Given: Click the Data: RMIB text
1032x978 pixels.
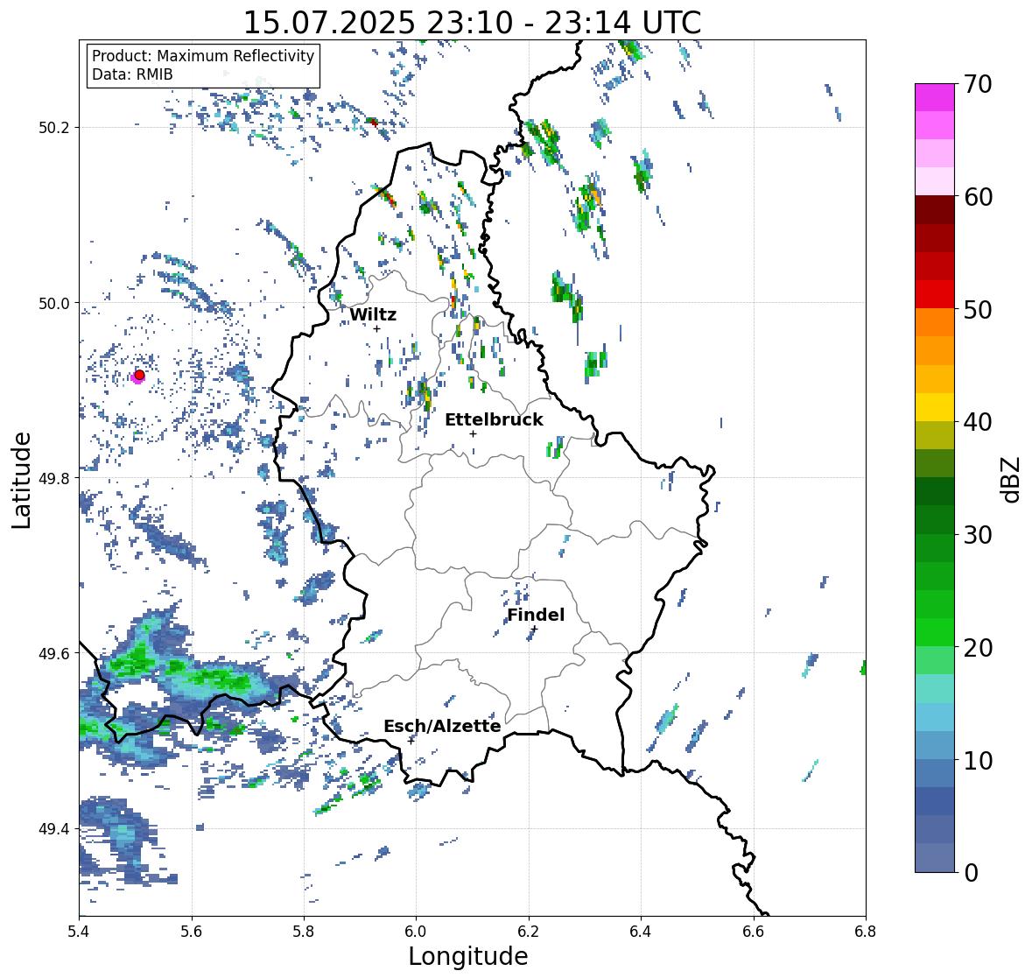Looking at the screenshot, I should (x=132, y=74).
